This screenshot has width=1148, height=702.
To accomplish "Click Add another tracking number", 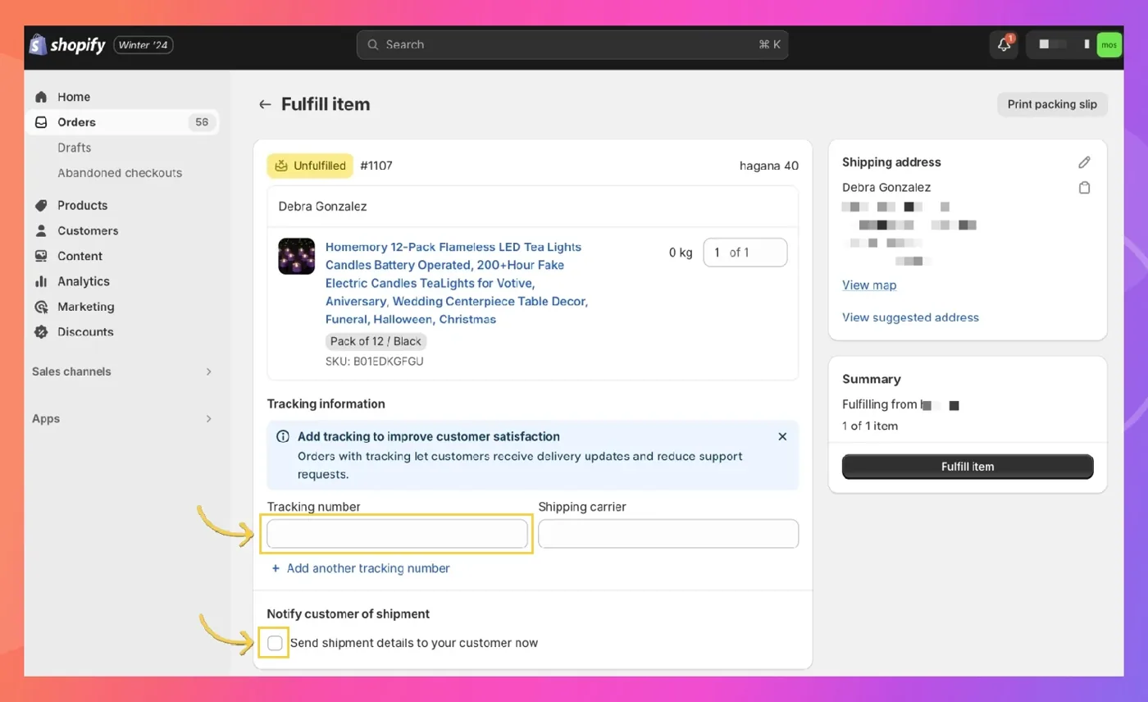I will [x=361, y=568].
